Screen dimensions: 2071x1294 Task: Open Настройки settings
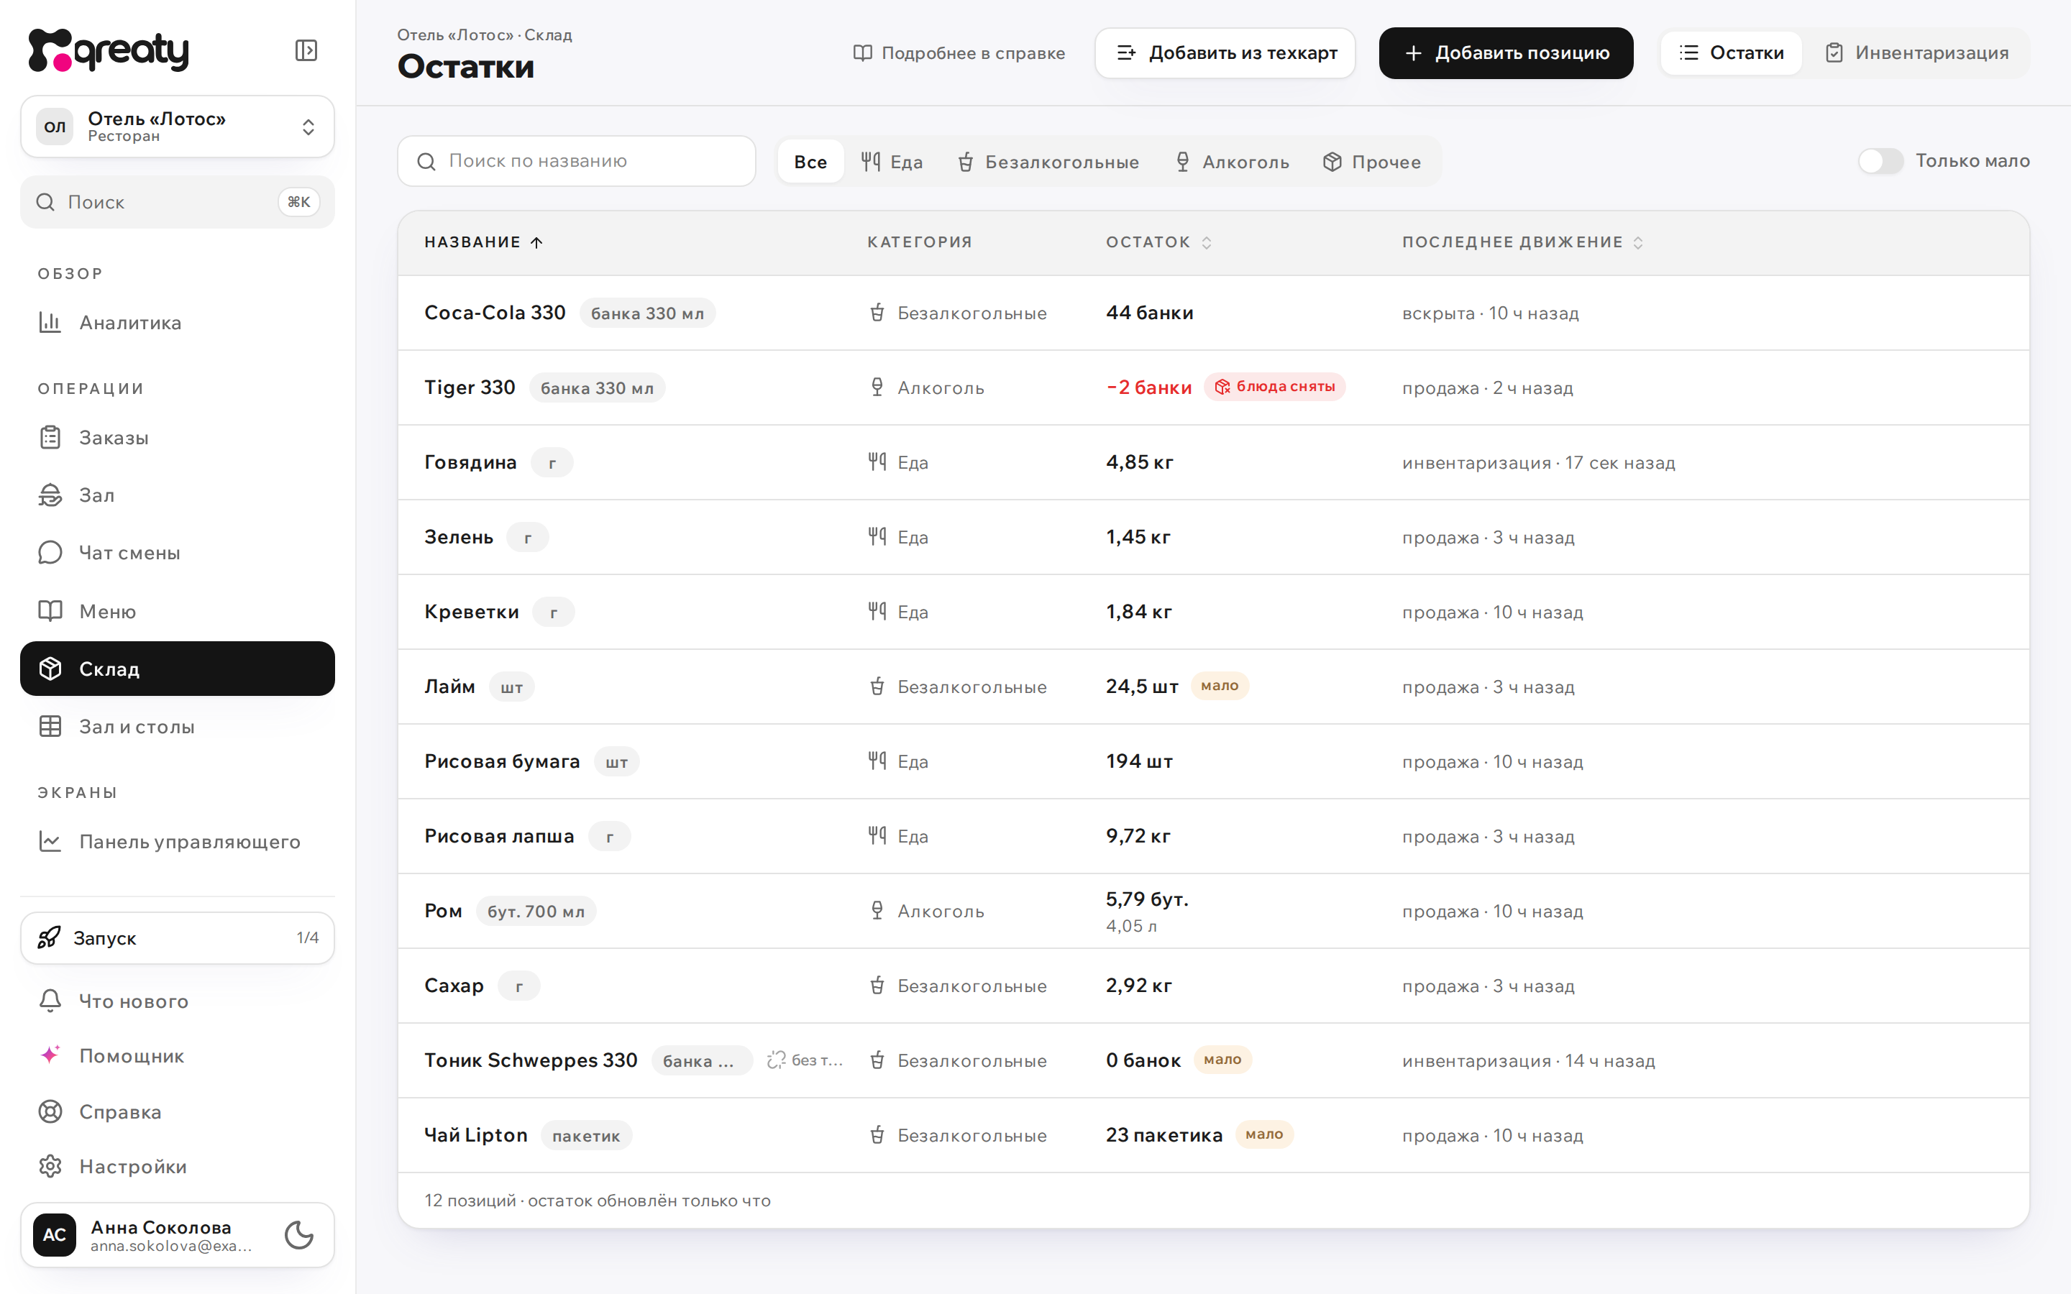click(177, 1167)
